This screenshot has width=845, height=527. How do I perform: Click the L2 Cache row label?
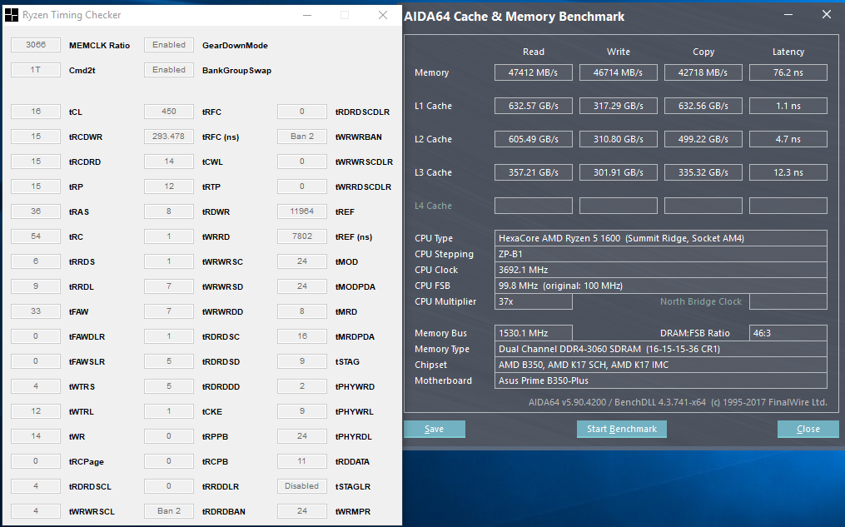coord(432,139)
